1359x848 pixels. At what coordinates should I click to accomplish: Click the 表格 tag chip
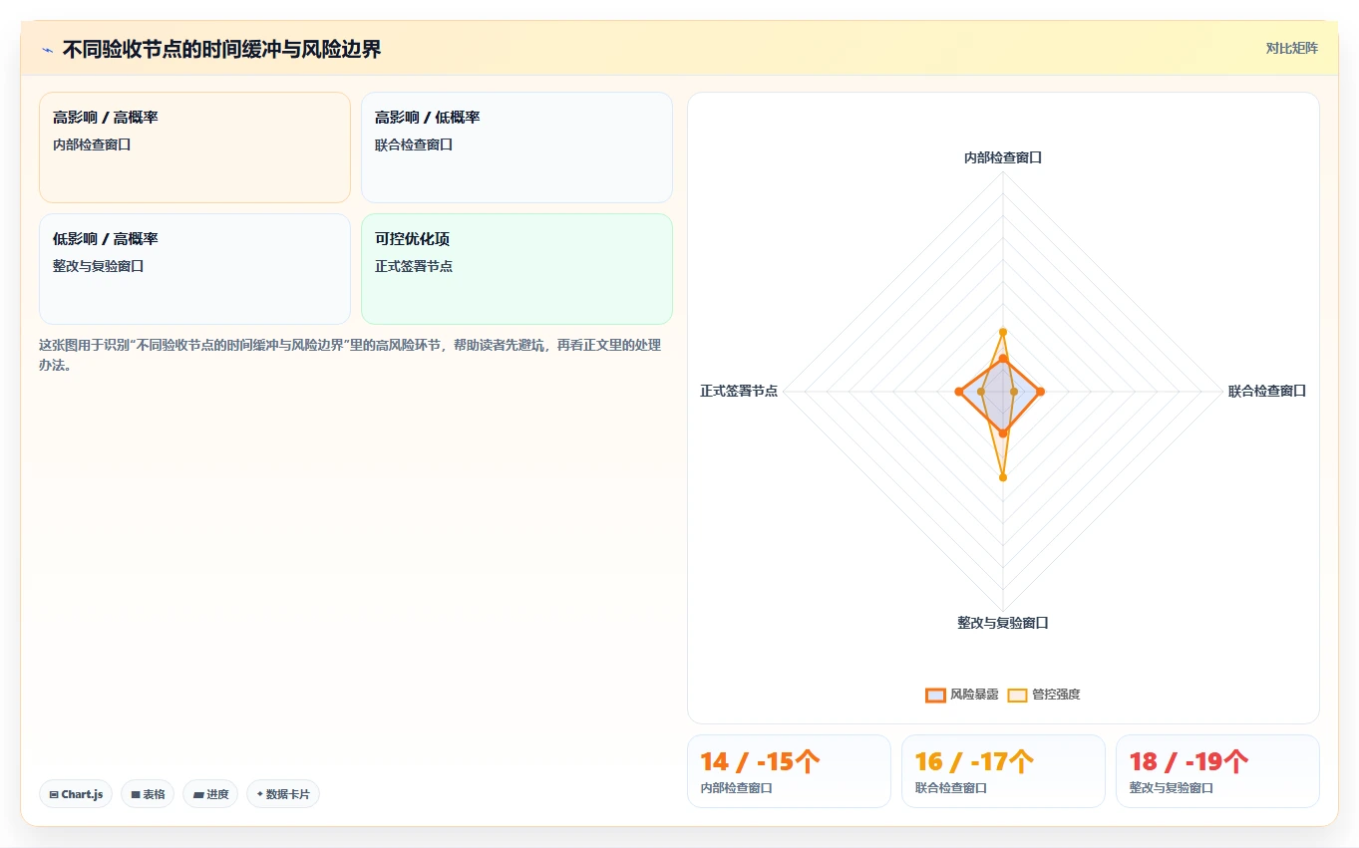click(x=148, y=794)
